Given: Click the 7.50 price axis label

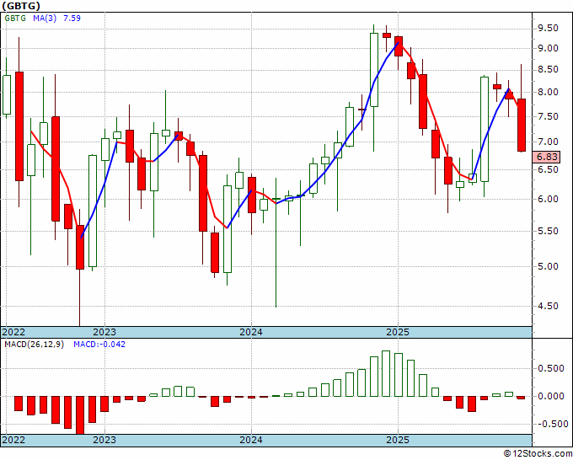Looking at the screenshot, I should (548, 116).
